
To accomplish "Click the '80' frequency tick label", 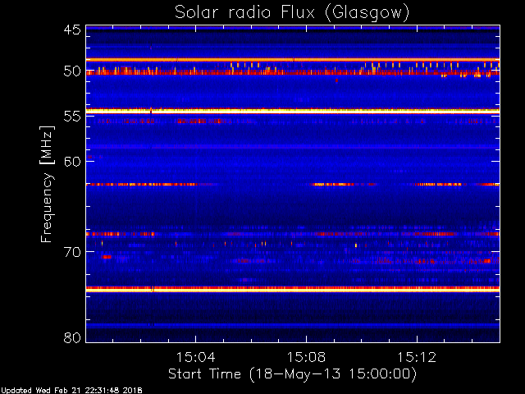I will (72, 337).
